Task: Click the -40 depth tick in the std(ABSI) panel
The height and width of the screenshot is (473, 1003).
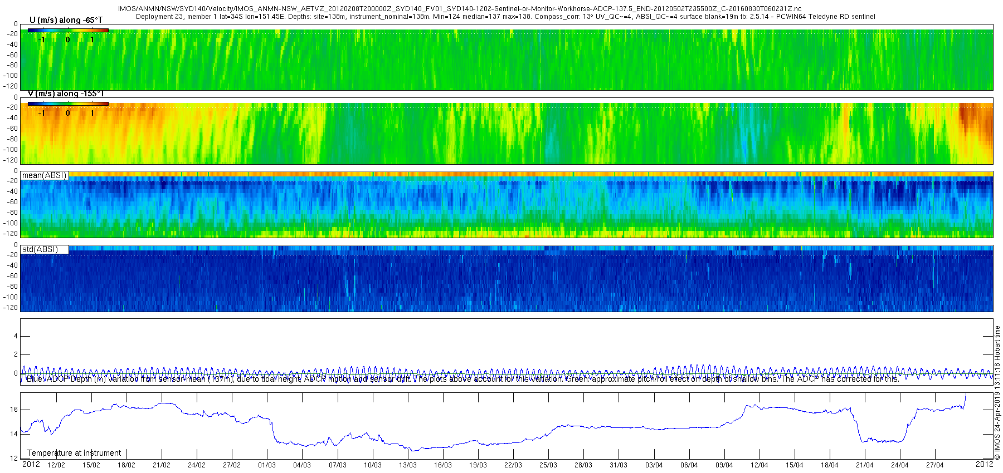Action: pos(12,265)
